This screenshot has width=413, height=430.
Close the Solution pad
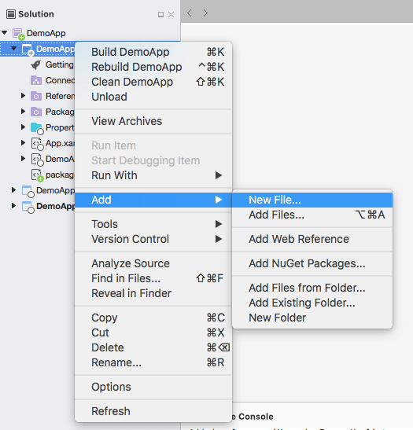[171, 14]
